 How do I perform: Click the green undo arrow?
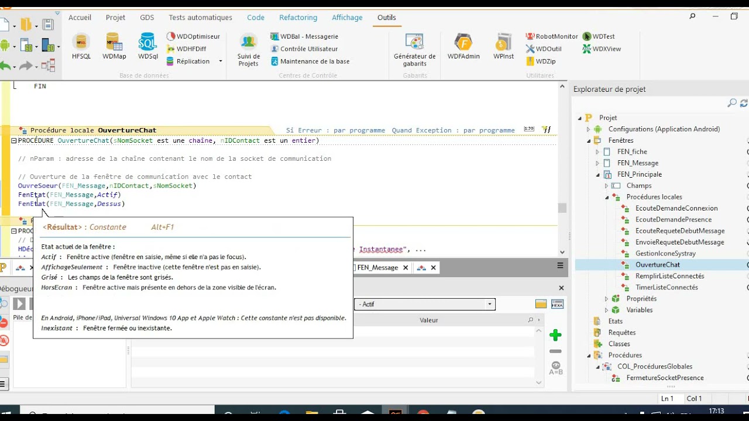(5, 66)
